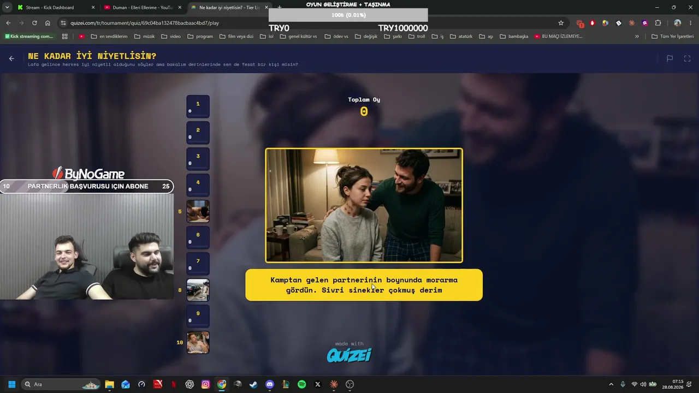Open the genel kültür vs bookmarks folder
Screen dimensions: 699x393
point(298,37)
